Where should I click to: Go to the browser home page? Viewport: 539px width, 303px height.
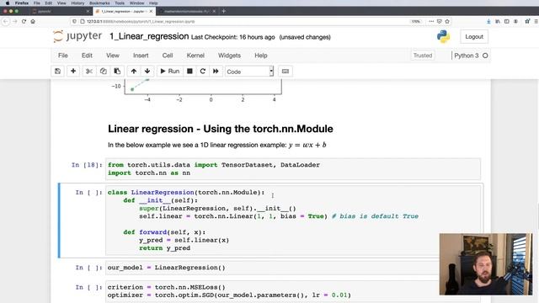click(33, 21)
